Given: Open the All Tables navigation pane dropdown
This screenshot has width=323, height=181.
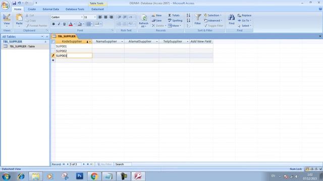Looking at the screenshot, I should [42, 37].
